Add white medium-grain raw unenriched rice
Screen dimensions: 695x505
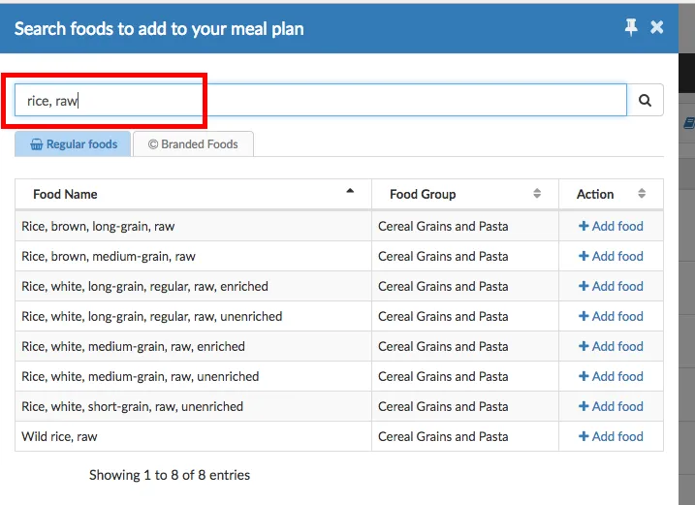(611, 376)
